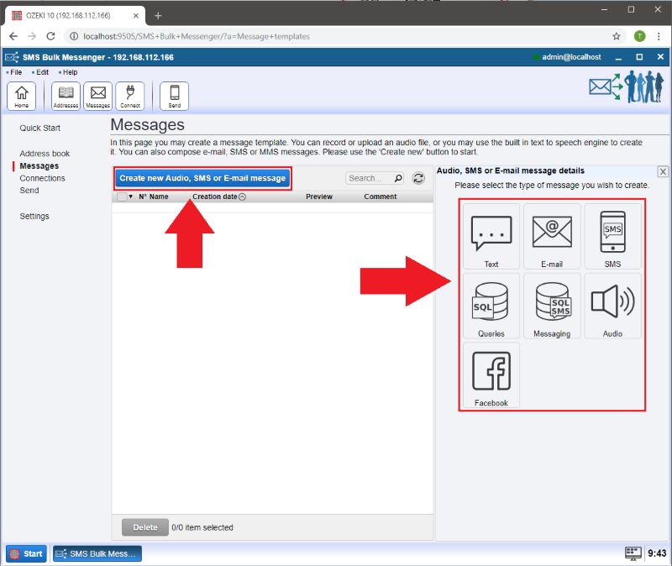672x566 pixels.
Task: Open Address book in the sidebar
Action: coord(45,154)
